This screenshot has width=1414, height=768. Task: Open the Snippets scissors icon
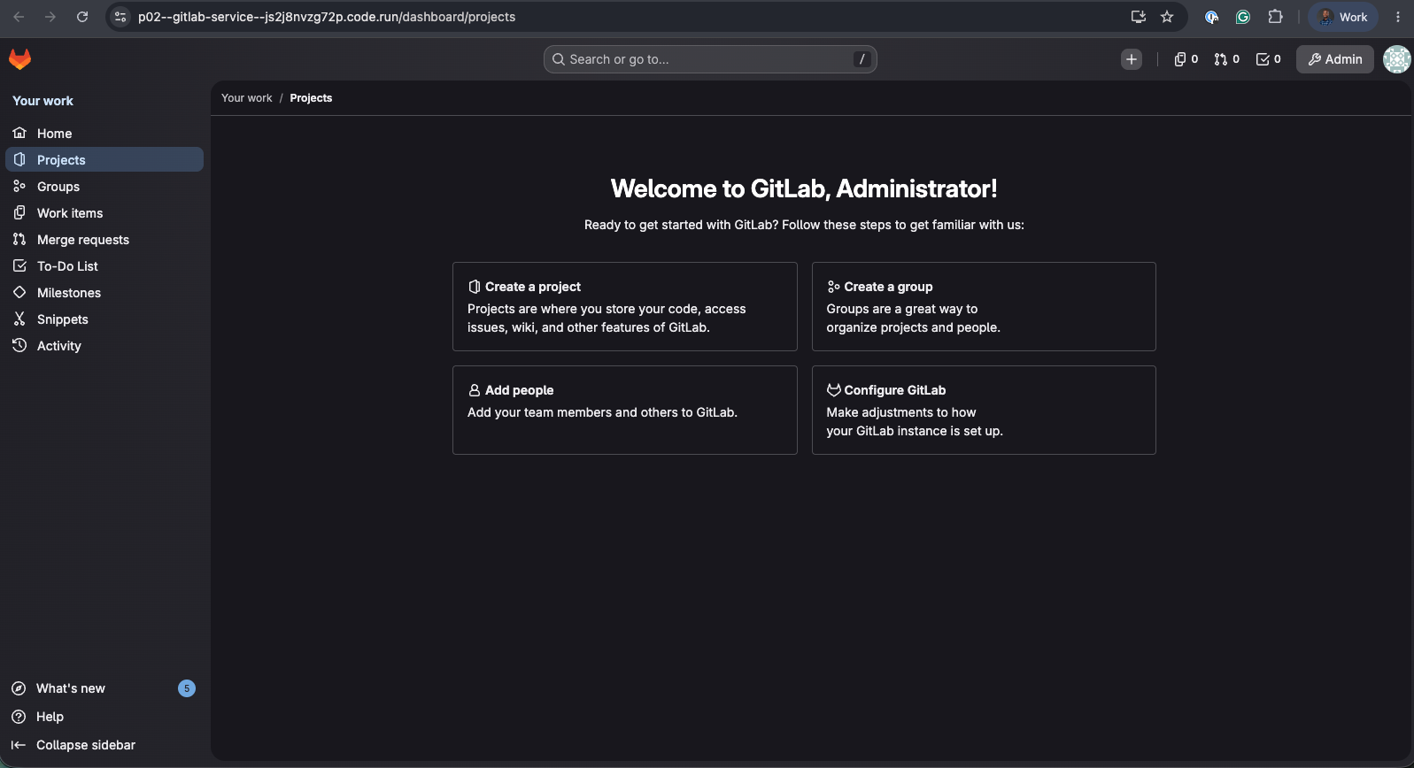(19, 319)
